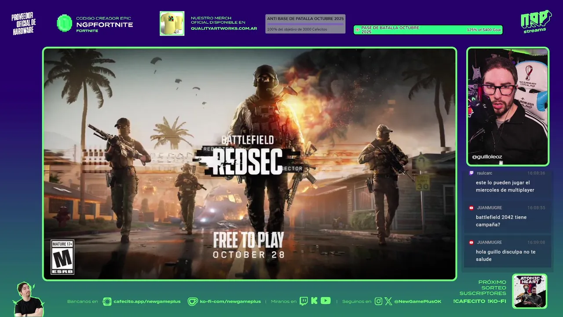
Task: Click the X (Twitter) icon in the bottom bar
Action: click(388, 301)
